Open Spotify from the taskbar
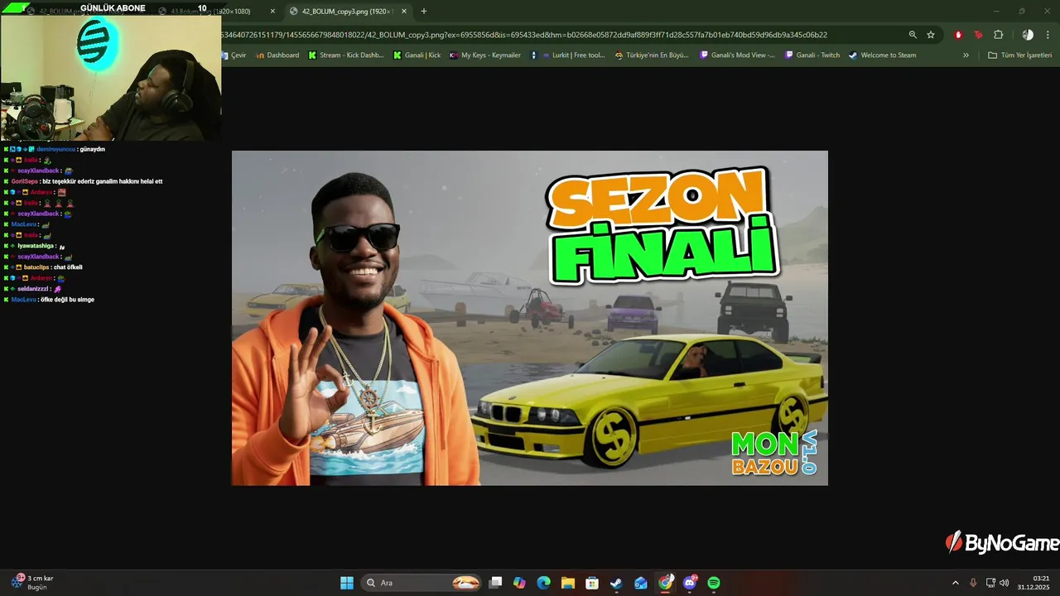Image resolution: width=1060 pixels, height=596 pixels. click(714, 583)
